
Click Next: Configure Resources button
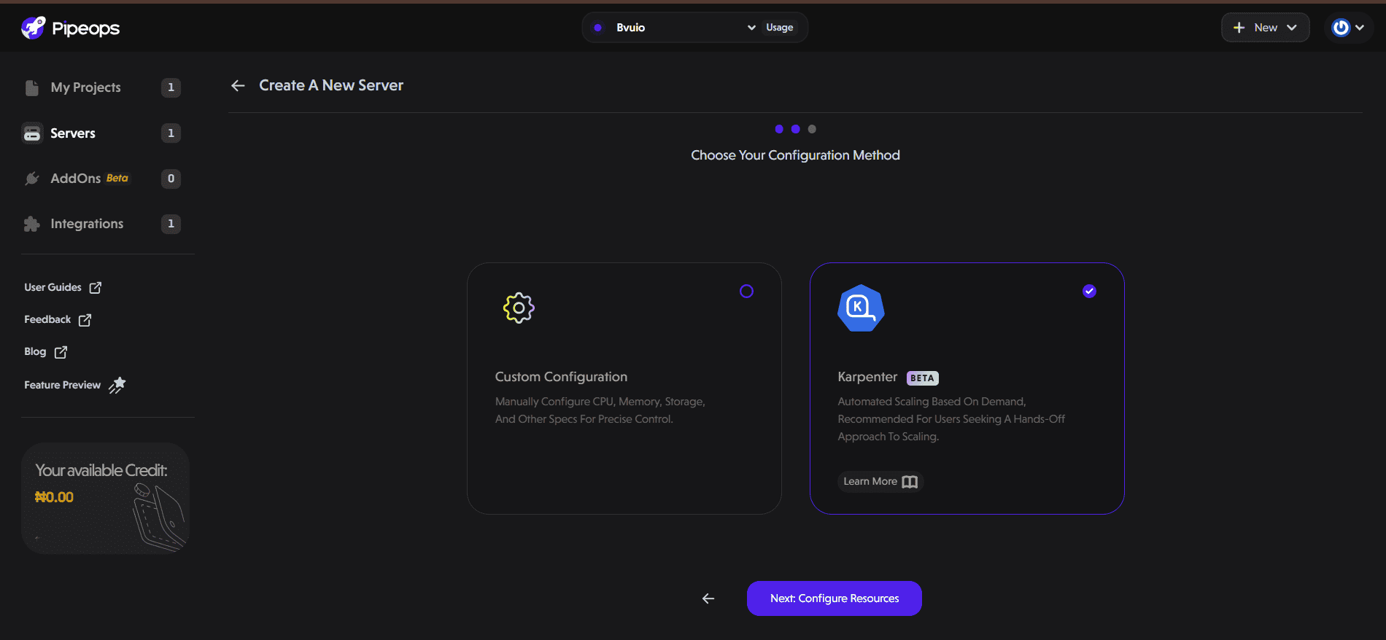(x=835, y=598)
